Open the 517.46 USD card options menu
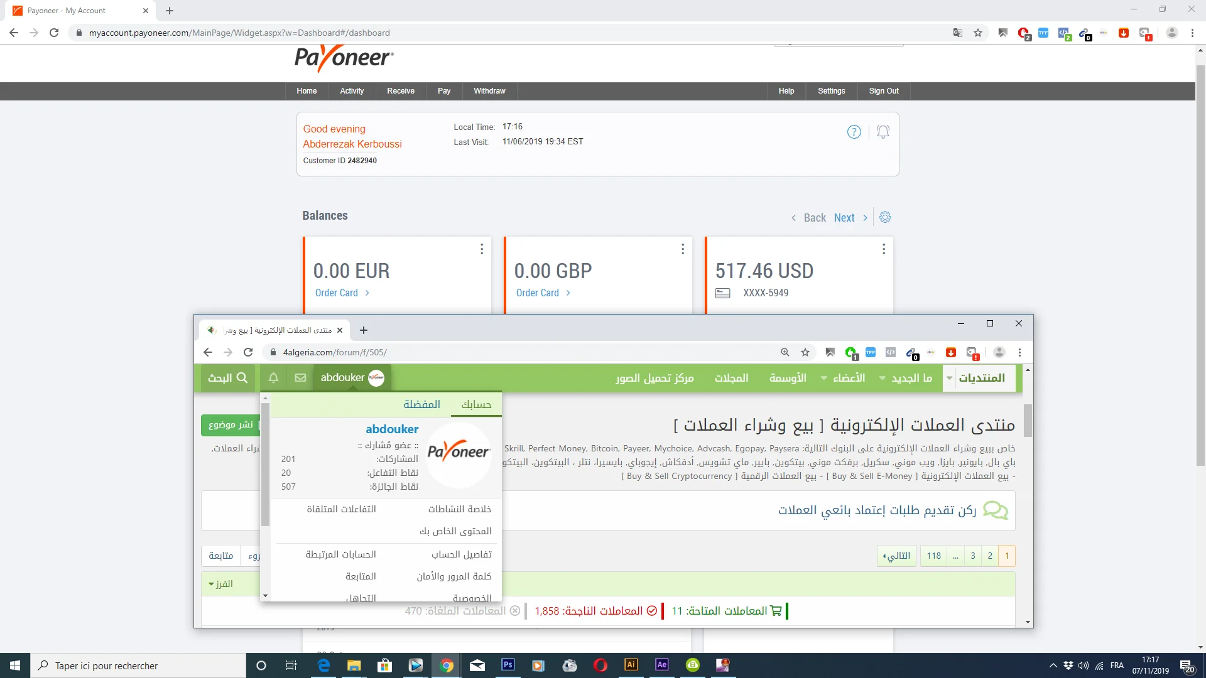 [883, 249]
